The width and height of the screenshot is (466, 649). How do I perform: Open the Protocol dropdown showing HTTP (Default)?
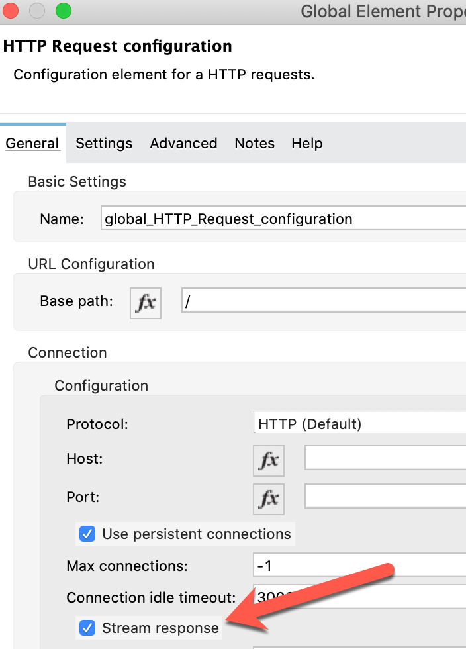pyautogui.click(x=359, y=423)
